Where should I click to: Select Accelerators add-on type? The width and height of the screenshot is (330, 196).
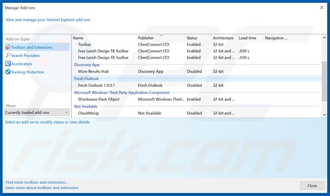click(22, 64)
